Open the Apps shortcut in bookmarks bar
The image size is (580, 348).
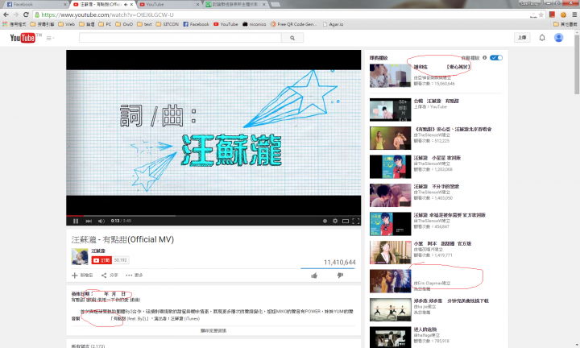pos(14,24)
